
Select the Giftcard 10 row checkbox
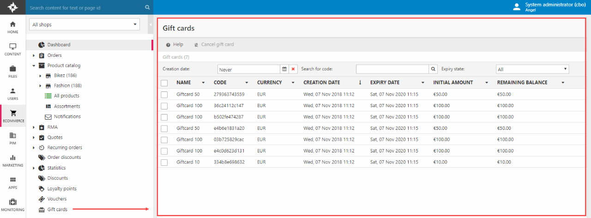coord(164,162)
